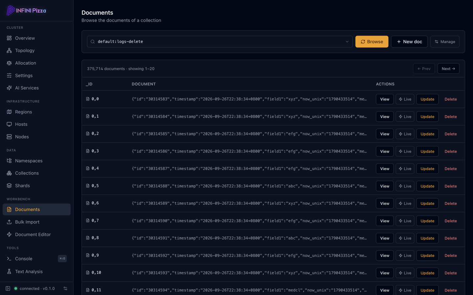This screenshot has width=473, height=295.
Task: Click the Bulk Import upload icon
Action: coord(9,222)
